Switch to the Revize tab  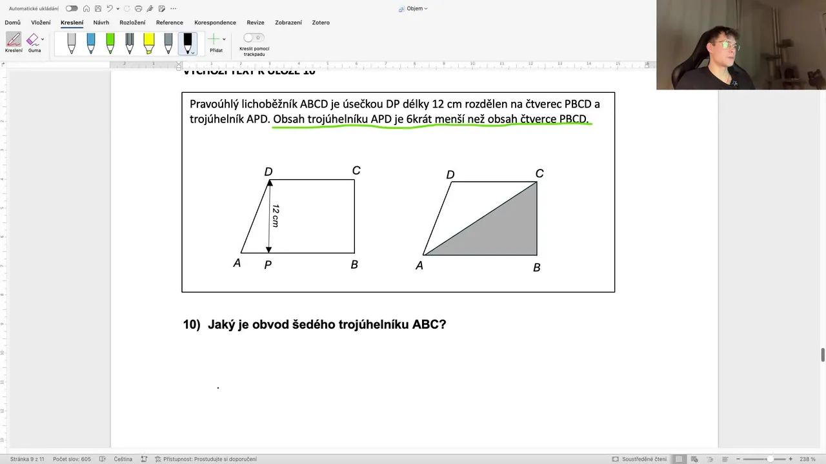click(256, 23)
